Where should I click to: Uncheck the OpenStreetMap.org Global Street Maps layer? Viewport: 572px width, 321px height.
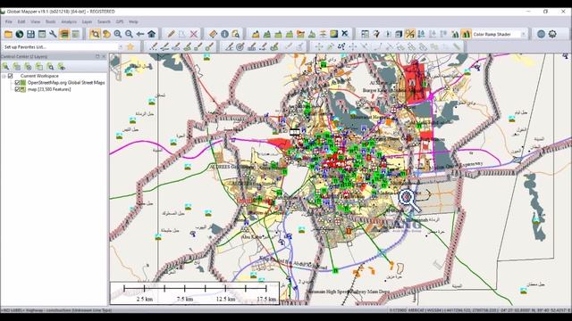pyautogui.click(x=17, y=83)
